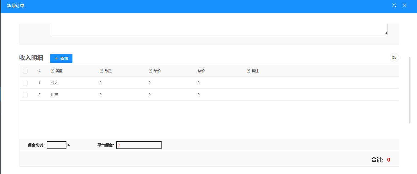Click the edit icon beside 数量 header
417x174 pixels.
[x=102, y=71]
